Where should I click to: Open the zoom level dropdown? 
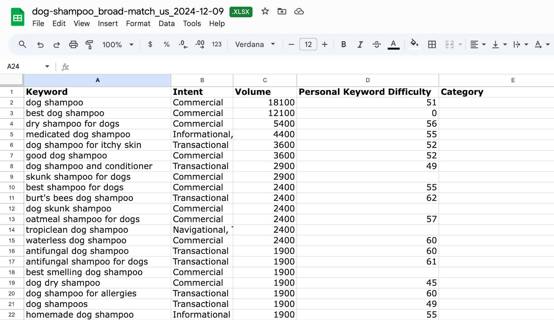click(117, 44)
